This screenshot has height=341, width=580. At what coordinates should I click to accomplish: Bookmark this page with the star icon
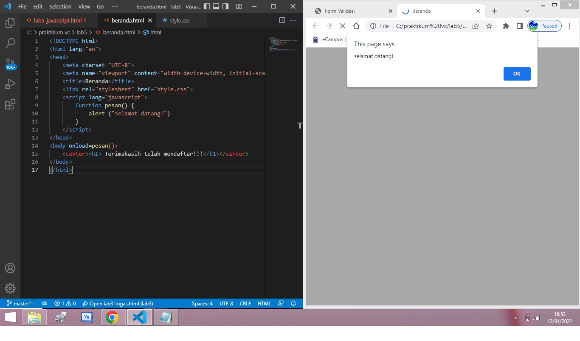tap(489, 26)
